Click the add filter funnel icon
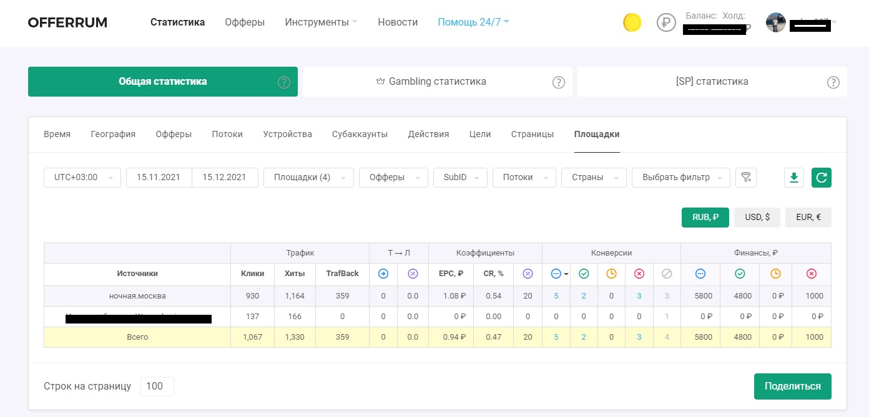869x417 pixels. click(746, 178)
